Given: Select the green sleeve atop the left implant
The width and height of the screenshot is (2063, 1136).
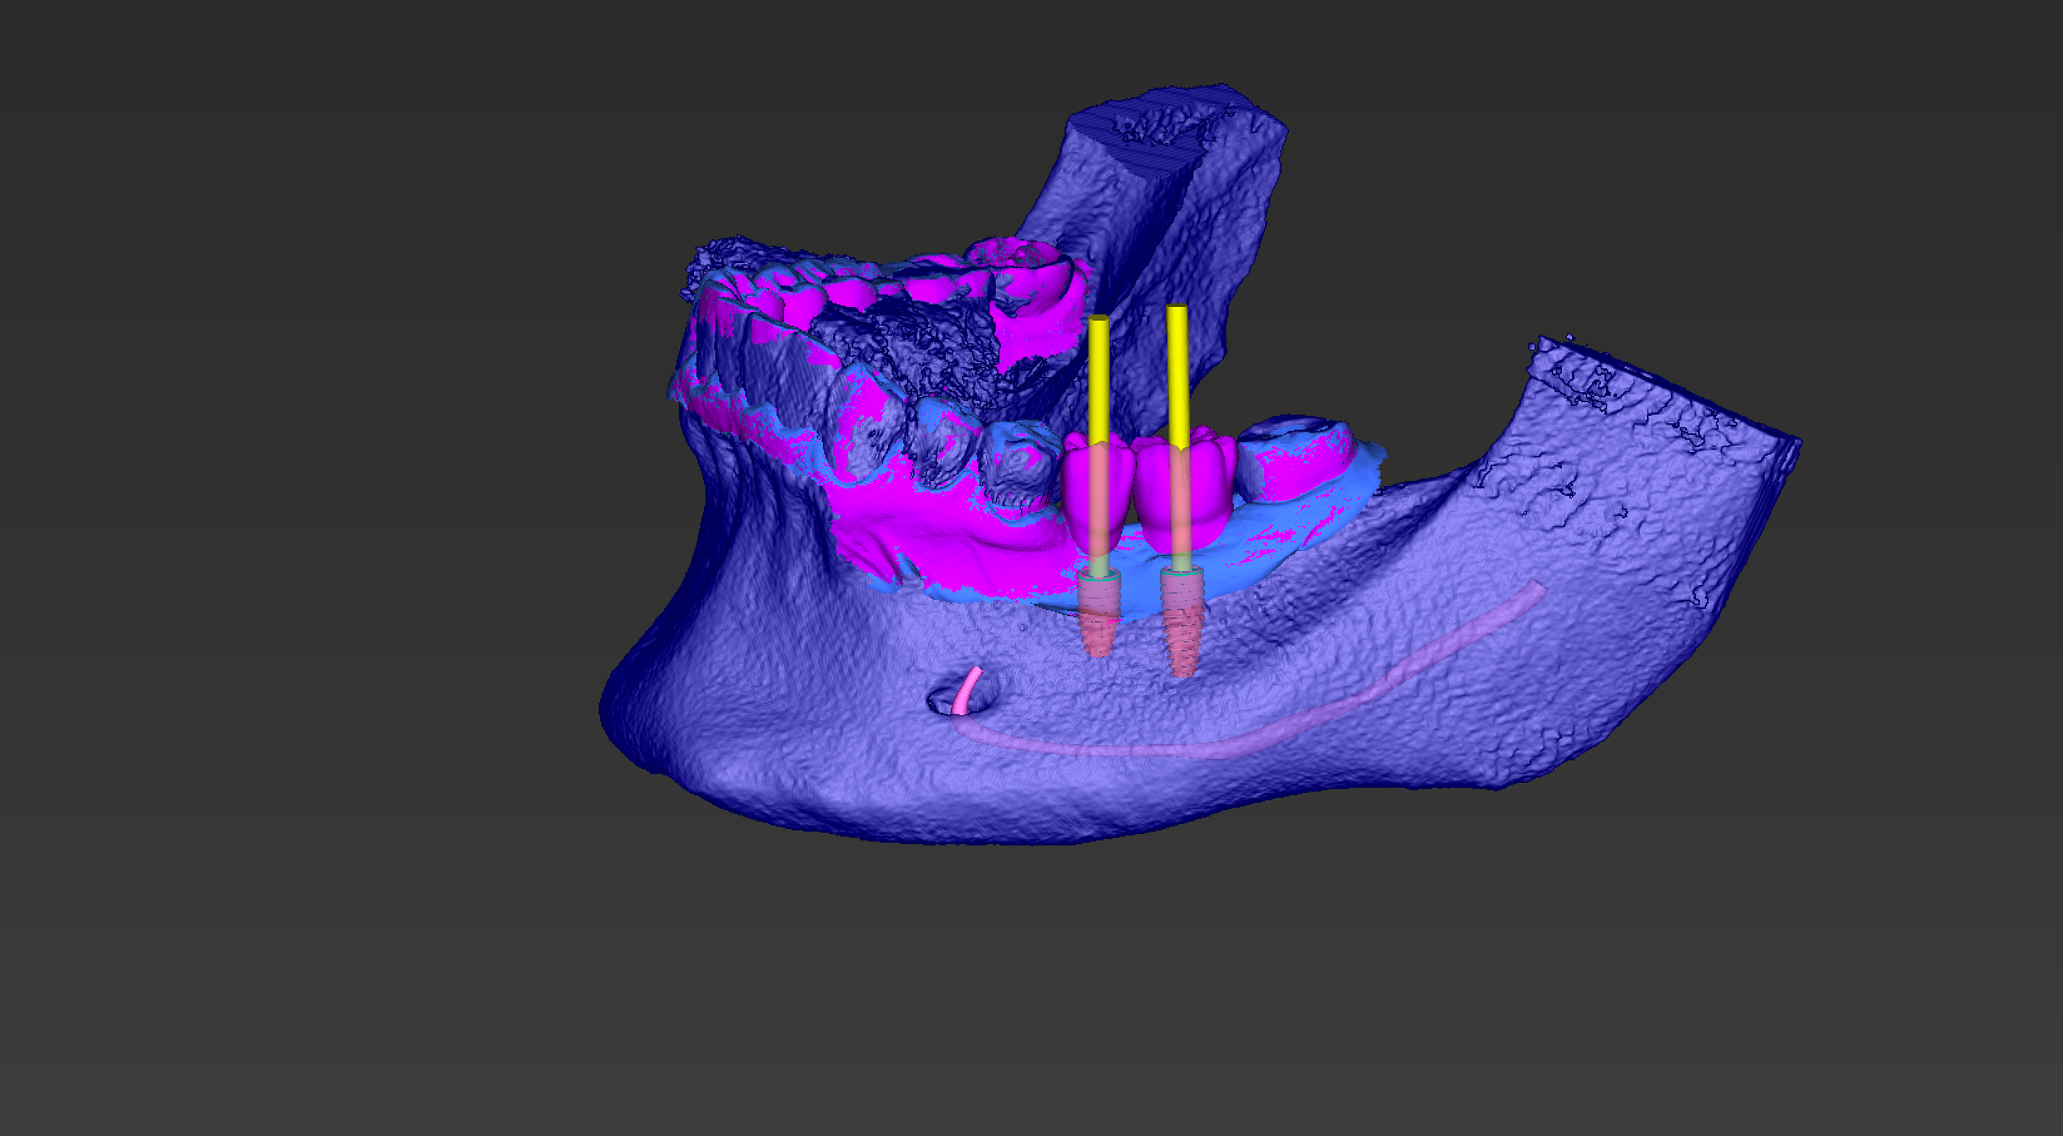Looking at the screenshot, I should [x=1098, y=573].
